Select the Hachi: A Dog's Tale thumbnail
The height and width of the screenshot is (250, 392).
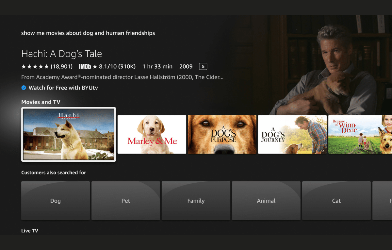tap(69, 134)
